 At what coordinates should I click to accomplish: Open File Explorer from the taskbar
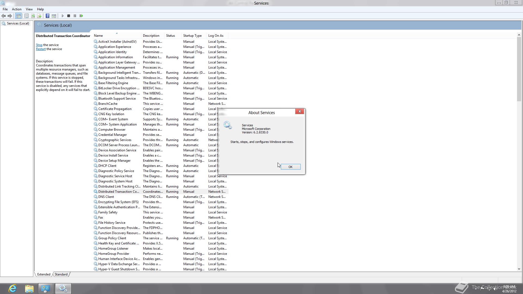coord(29,288)
